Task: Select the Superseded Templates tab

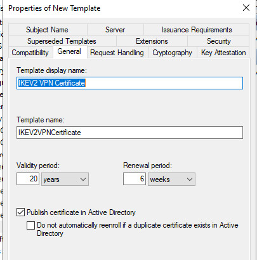Action: pyautogui.click(x=62, y=41)
